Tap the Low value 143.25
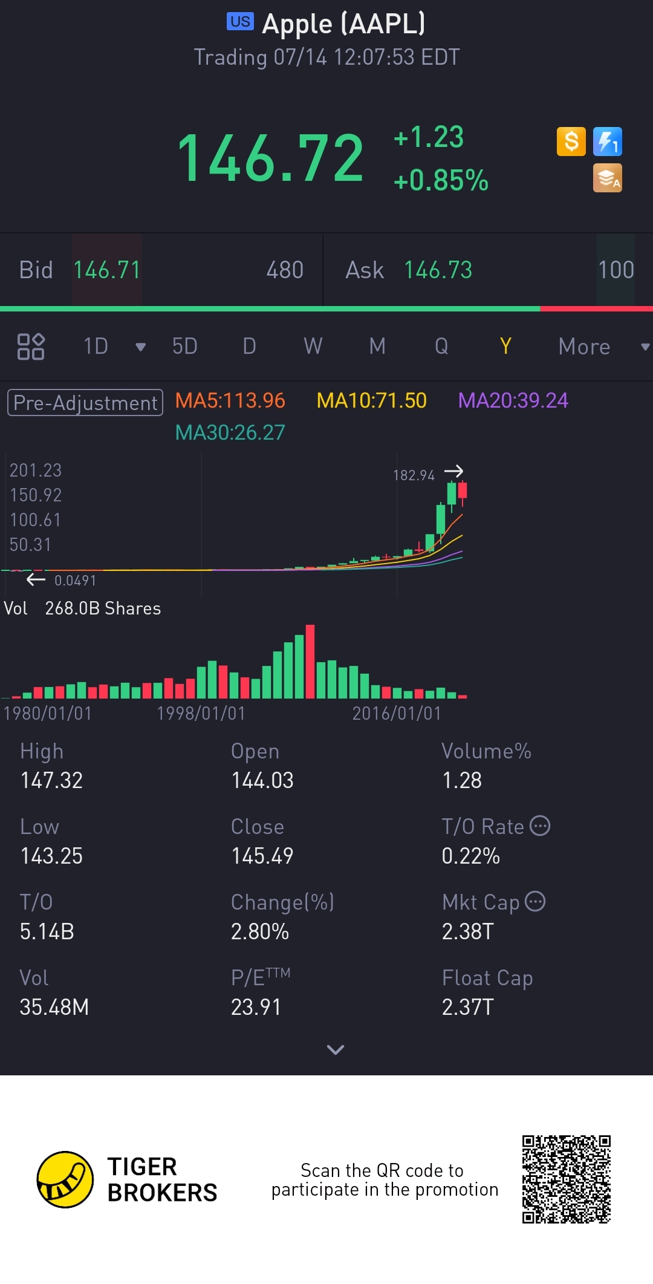Viewport: 653px width, 1284px height. click(x=51, y=856)
